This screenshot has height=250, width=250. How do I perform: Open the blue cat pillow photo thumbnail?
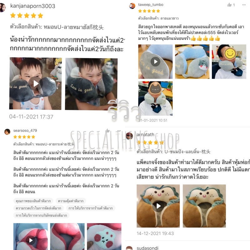(x=192, y=62)
